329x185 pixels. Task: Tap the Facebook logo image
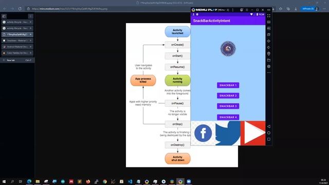[203, 133]
